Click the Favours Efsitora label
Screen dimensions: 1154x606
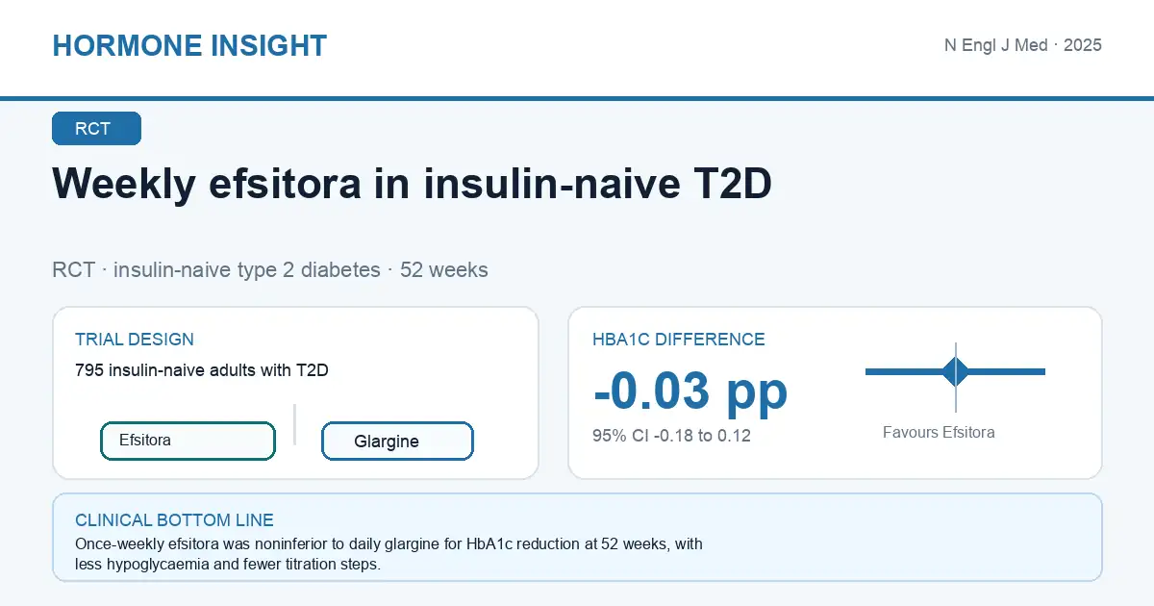[x=939, y=432]
